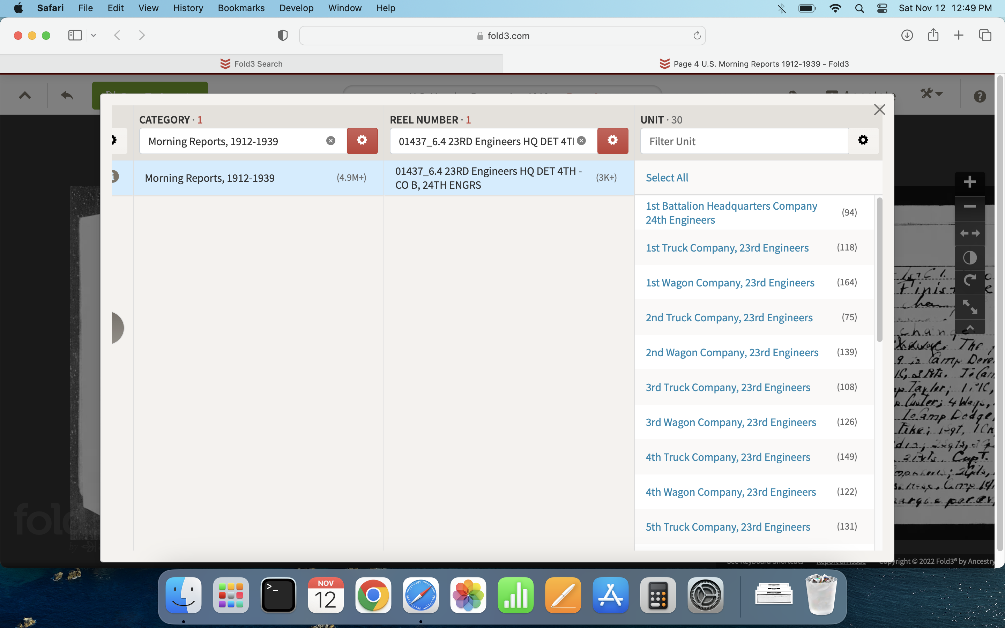This screenshot has width=1005, height=628.
Task: Click the zoom in plus viewer button
Action: [x=969, y=182]
